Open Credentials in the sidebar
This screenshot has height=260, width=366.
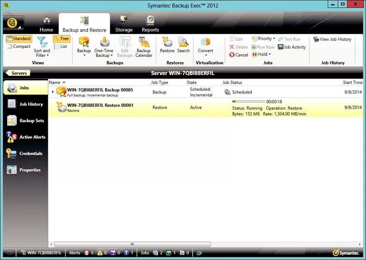click(25, 153)
